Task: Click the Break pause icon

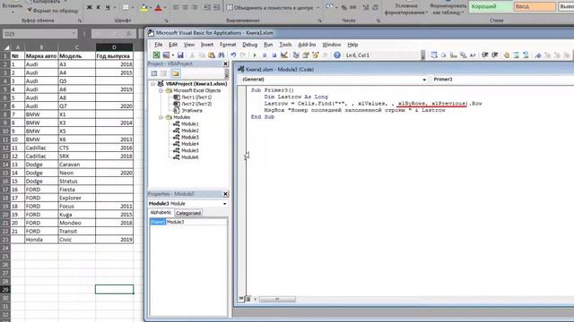Action: coord(265,55)
